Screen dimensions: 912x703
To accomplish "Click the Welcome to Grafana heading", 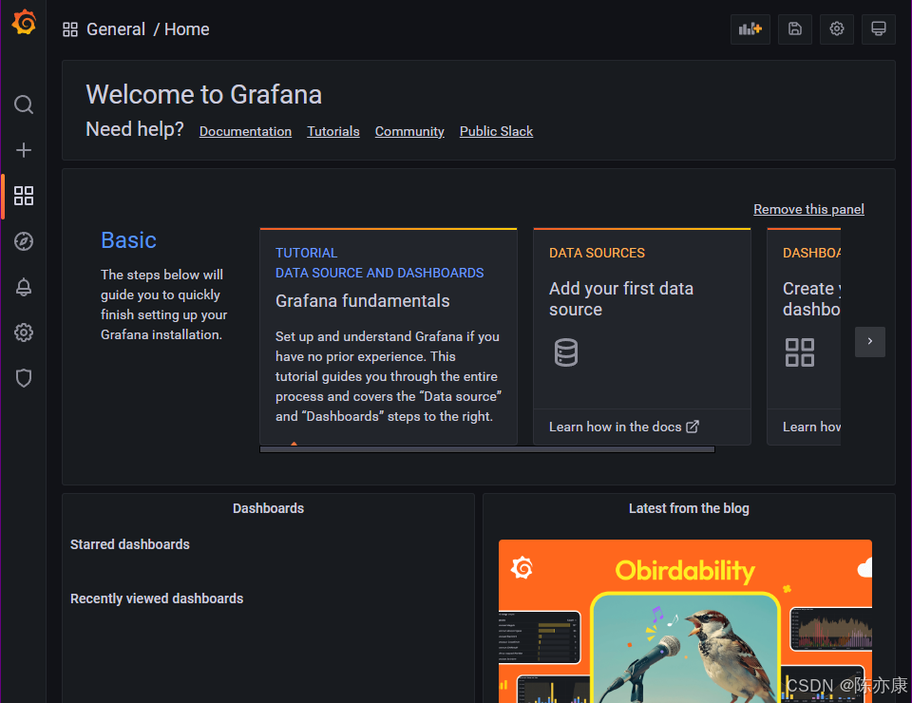I will [x=203, y=94].
